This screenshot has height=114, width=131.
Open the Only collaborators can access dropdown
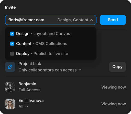50,70
